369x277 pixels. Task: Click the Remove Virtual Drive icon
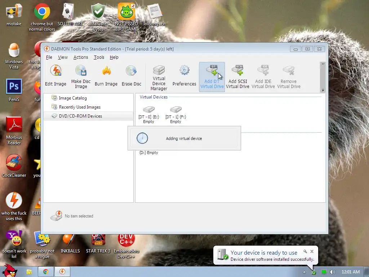(289, 77)
